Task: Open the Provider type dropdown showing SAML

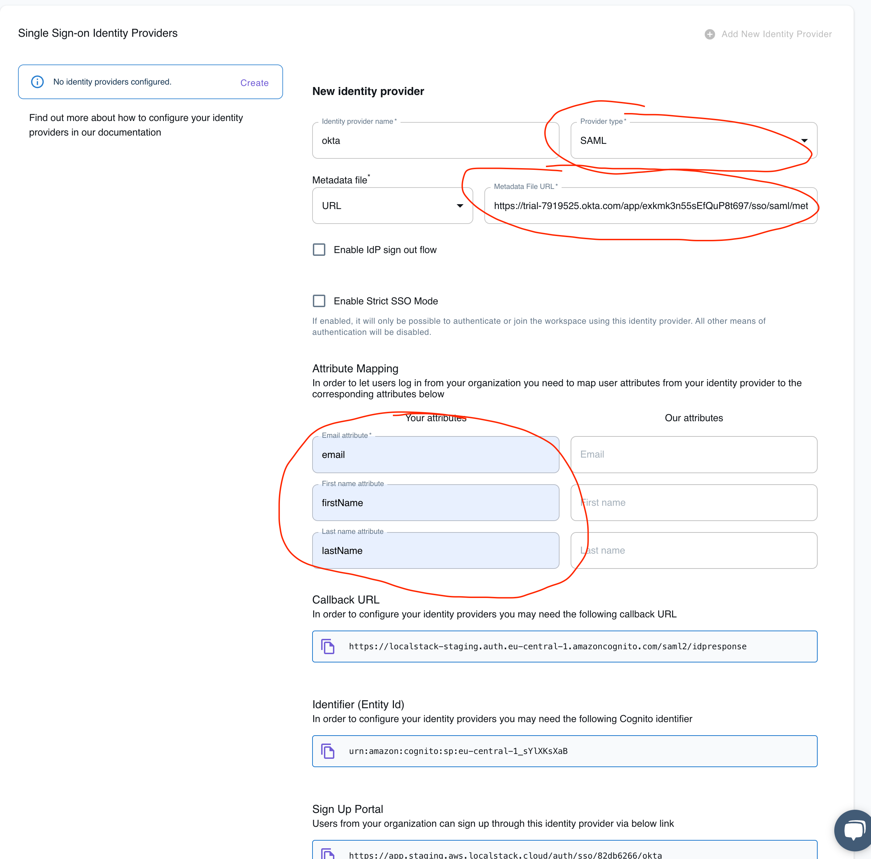Action: [x=804, y=140]
